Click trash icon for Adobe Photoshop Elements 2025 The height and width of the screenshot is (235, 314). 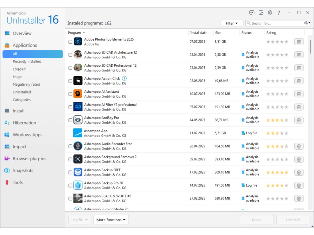[299, 42]
